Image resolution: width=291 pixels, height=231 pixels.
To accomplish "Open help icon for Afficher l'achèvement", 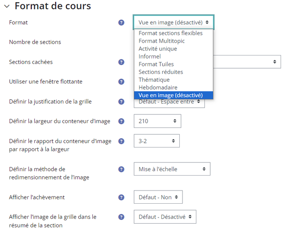I will pos(121,198).
